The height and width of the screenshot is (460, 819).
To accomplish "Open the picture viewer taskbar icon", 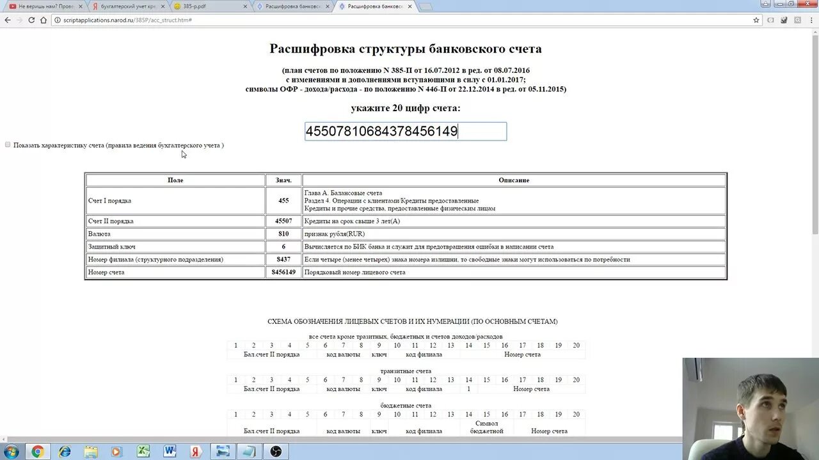I will pos(223,451).
